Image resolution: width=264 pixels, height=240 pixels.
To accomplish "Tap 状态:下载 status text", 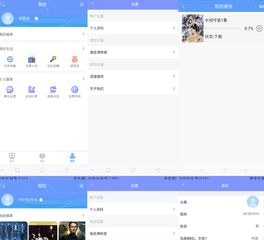I will (x=213, y=37).
